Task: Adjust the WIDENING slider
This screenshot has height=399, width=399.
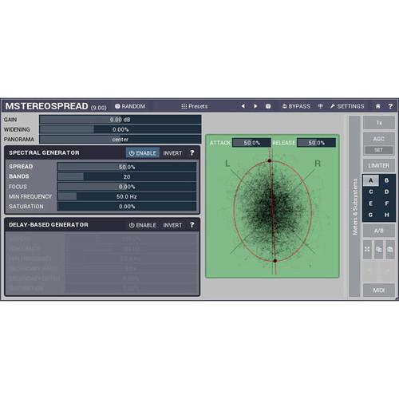Action: pos(120,129)
